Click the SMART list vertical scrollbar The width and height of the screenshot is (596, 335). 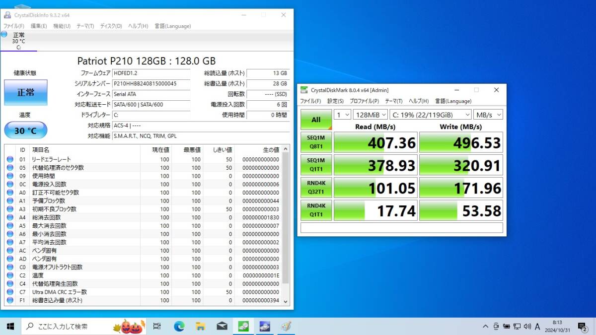285,224
